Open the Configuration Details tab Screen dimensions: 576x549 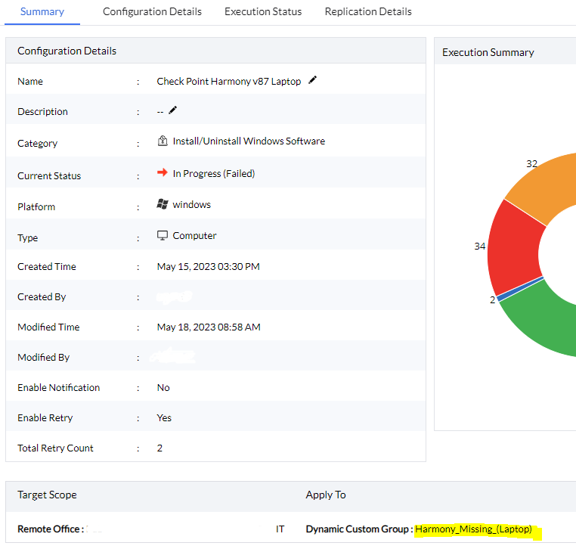(x=152, y=12)
